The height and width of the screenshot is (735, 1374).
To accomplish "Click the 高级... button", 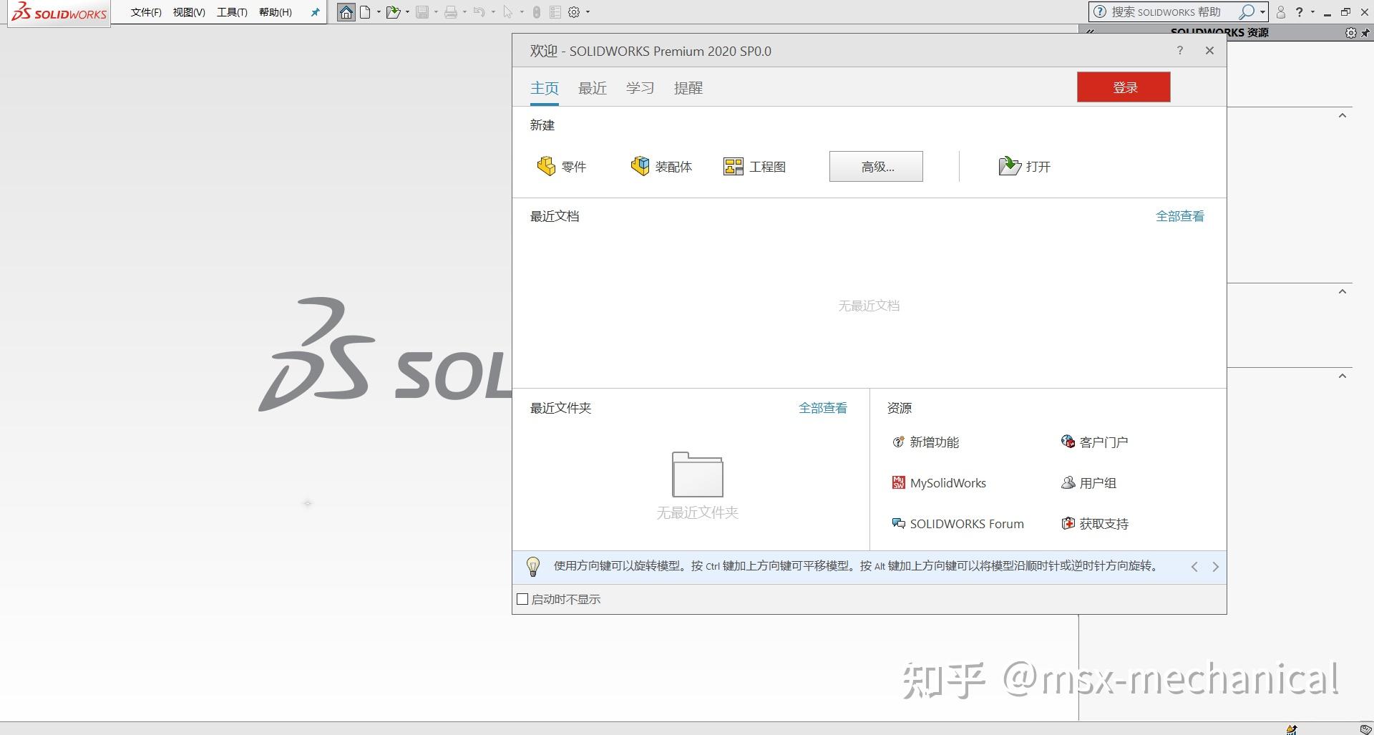I will (x=876, y=166).
